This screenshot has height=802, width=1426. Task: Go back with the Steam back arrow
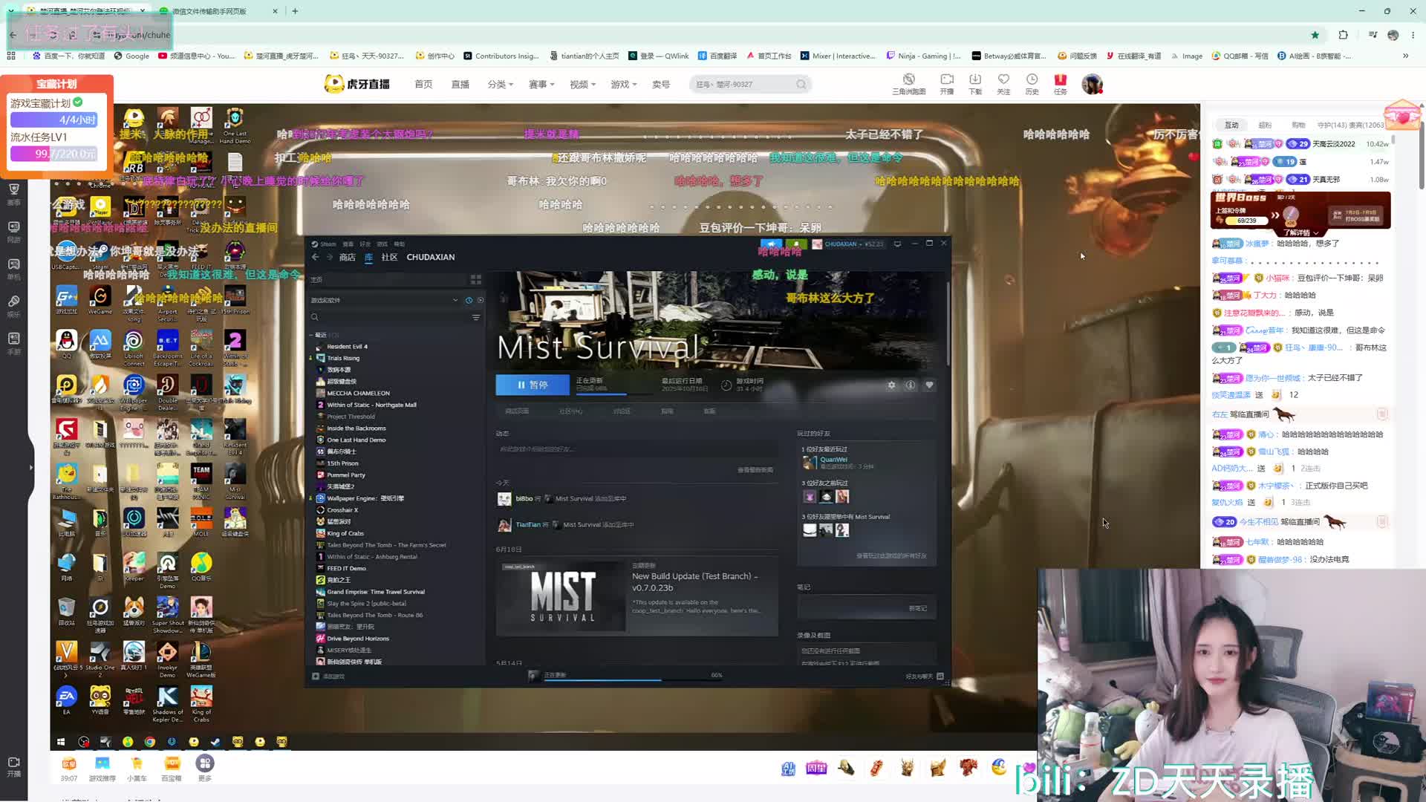click(316, 257)
